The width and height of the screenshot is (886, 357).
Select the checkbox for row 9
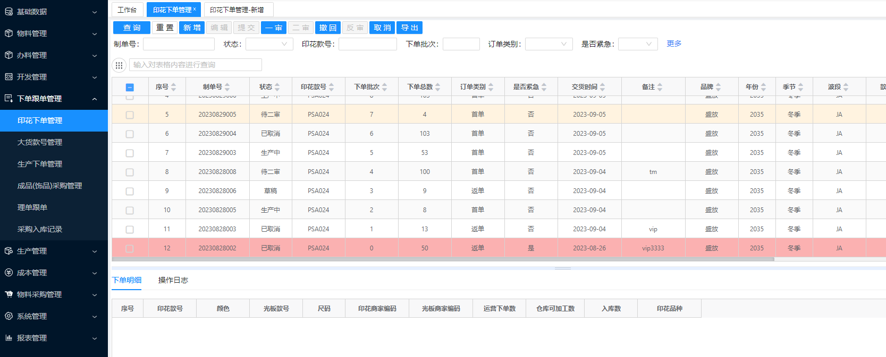(x=130, y=191)
